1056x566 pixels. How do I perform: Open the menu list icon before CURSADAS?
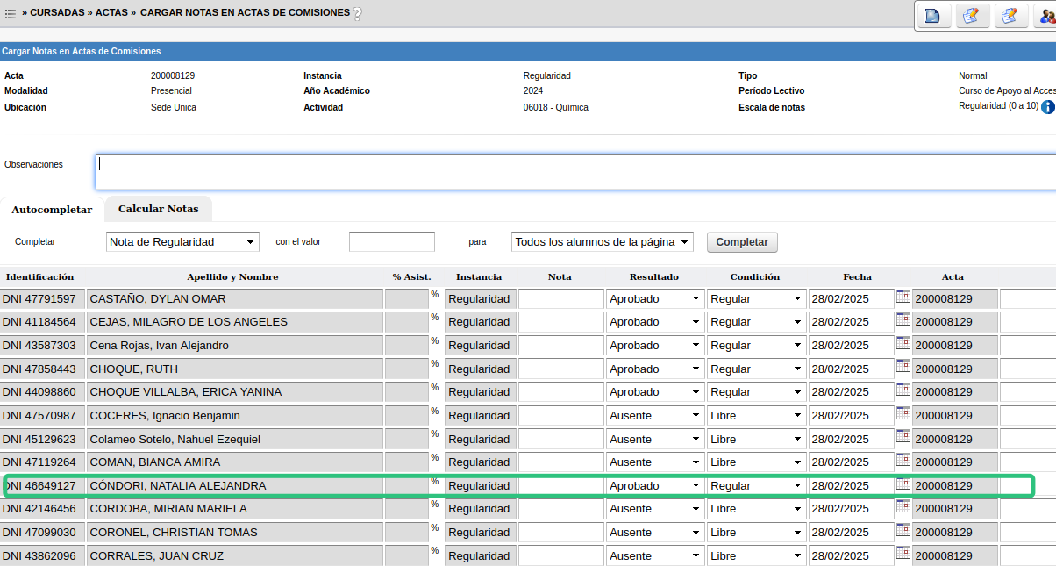[x=11, y=14]
